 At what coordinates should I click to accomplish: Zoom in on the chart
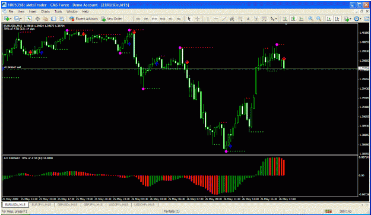[310, 18]
